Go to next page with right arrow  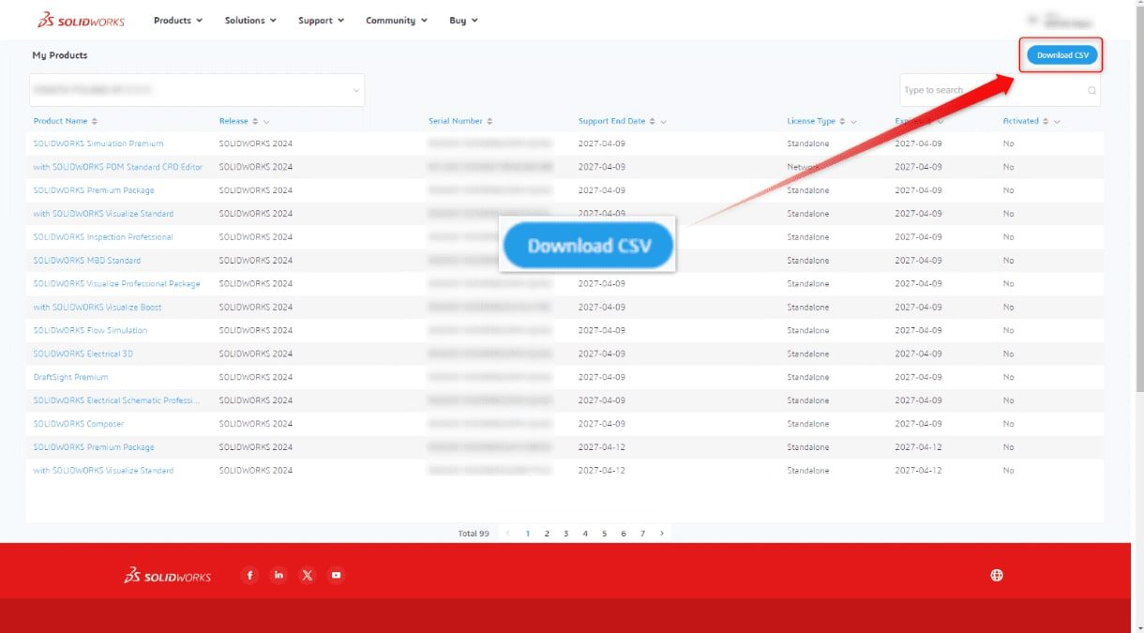click(662, 533)
